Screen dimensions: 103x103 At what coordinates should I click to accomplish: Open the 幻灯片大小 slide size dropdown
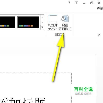(x=53, y=23)
